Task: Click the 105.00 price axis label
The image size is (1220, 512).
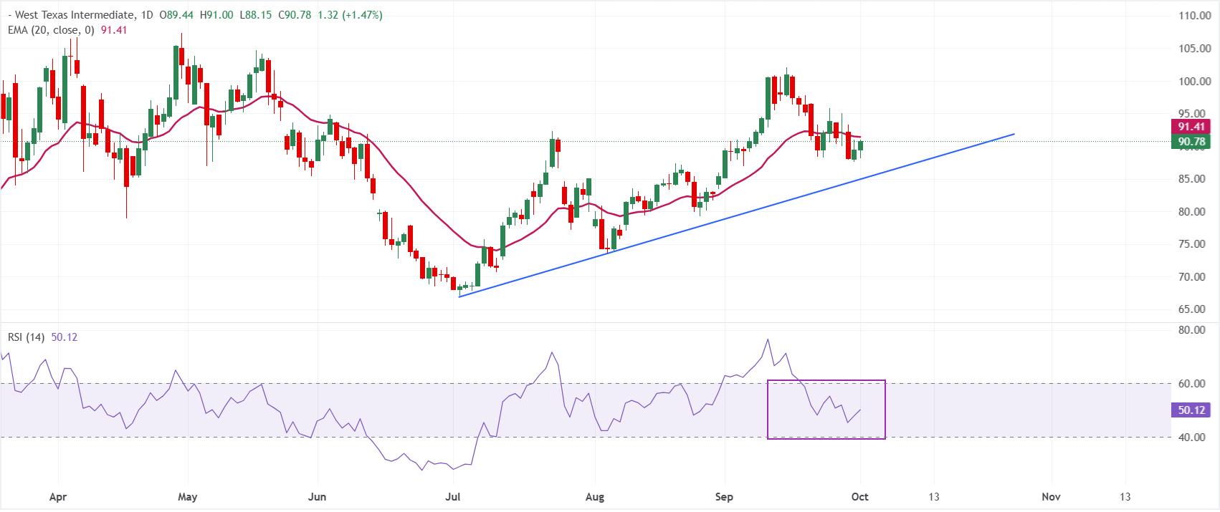Action: tap(1194, 49)
